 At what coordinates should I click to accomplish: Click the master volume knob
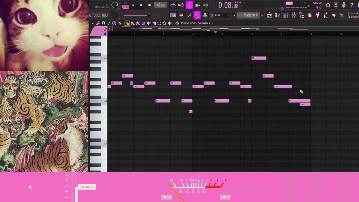(x=115, y=5)
